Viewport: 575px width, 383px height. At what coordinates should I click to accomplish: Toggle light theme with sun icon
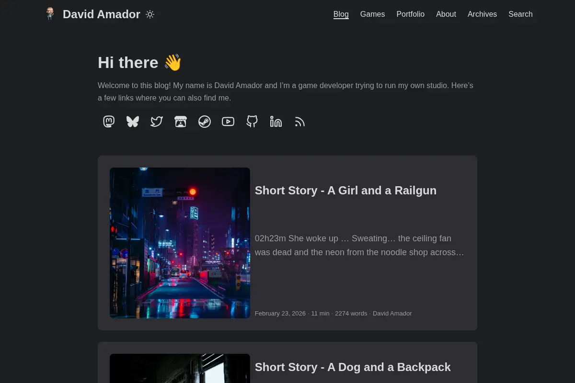(150, 14)
